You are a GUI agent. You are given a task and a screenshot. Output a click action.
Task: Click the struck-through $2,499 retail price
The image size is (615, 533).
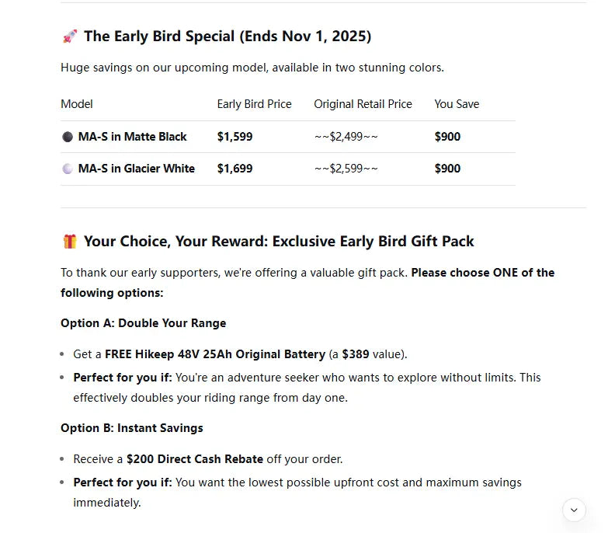[346, 137]
